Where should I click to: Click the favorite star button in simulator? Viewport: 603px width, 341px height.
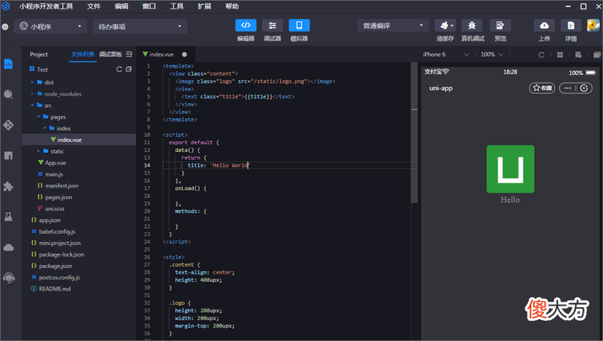[x=542, y=88]
